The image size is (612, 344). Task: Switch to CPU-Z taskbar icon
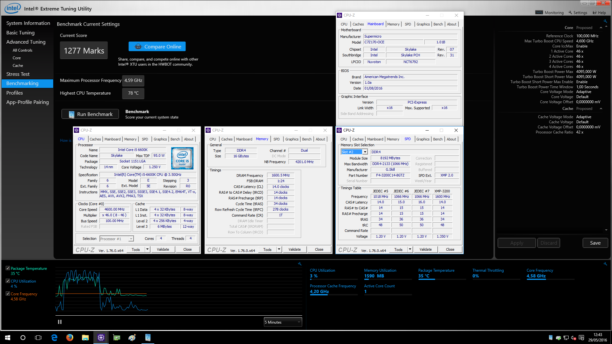(x=101, y=338)
